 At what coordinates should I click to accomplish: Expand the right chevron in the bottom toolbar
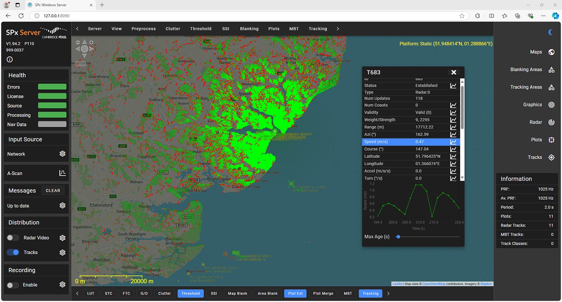point(388,293)
